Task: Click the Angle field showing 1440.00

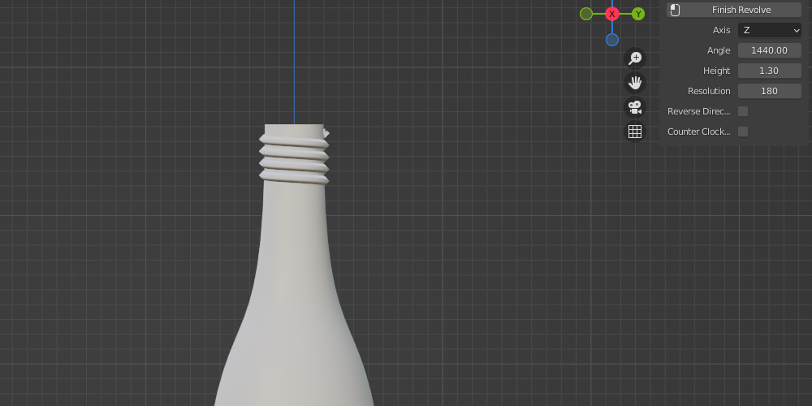Action: click(769, 50)
